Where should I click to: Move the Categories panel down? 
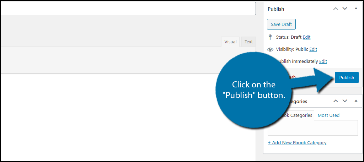coord(344,101)
